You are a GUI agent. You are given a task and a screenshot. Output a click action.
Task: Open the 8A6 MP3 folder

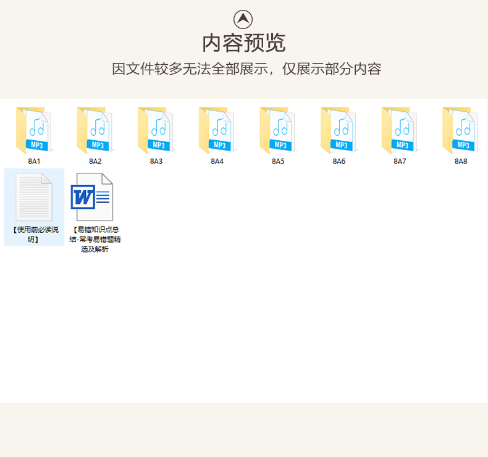click(x=339, y=130)
